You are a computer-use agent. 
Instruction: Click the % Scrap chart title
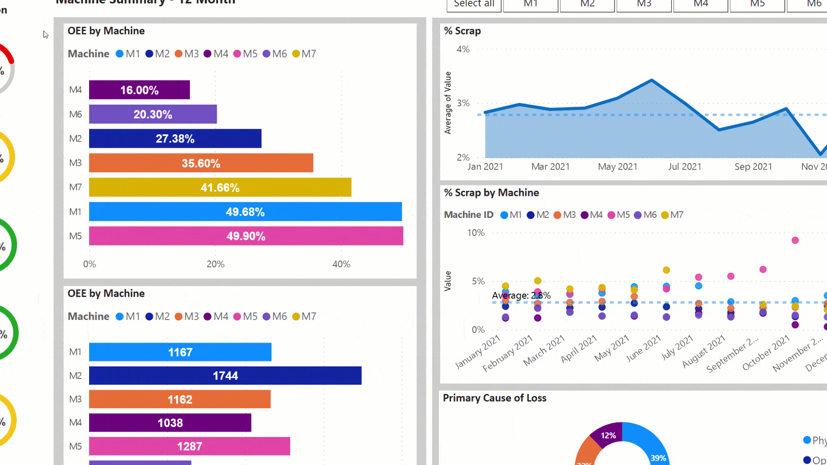(462, 31)
